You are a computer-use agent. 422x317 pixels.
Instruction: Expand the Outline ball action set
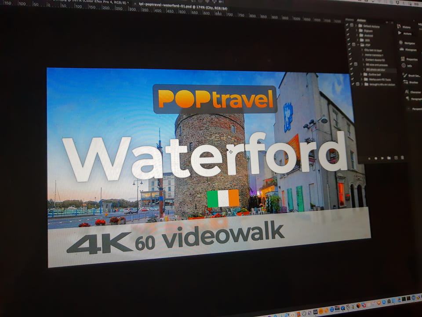pyautogui.click(x=360, y=74)
